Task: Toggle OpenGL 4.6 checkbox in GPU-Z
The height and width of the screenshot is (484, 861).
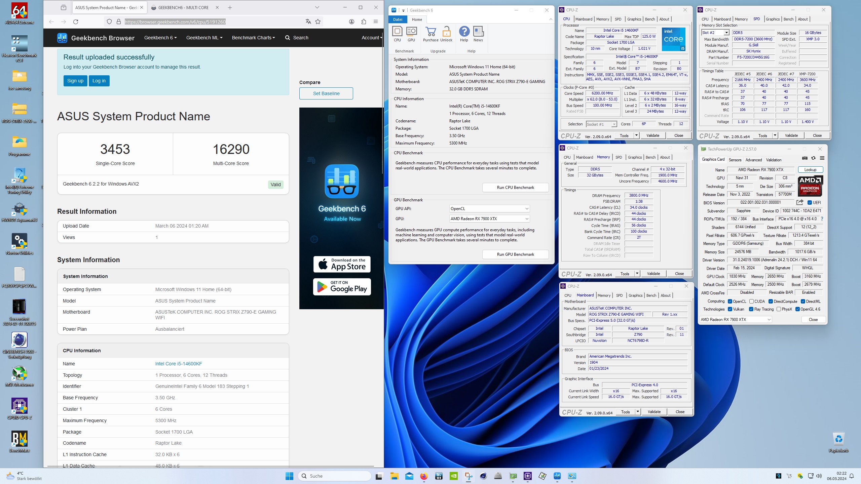Action: click(x=797, y=309)
